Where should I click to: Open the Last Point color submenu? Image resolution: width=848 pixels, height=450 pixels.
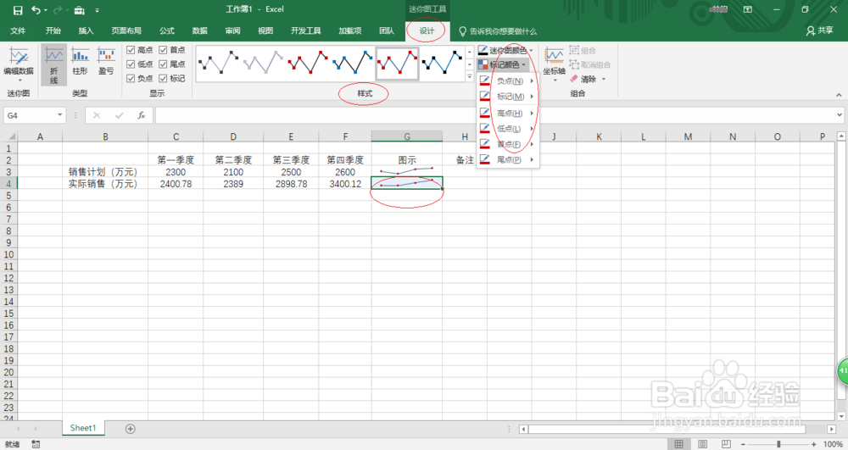(508, 159)
